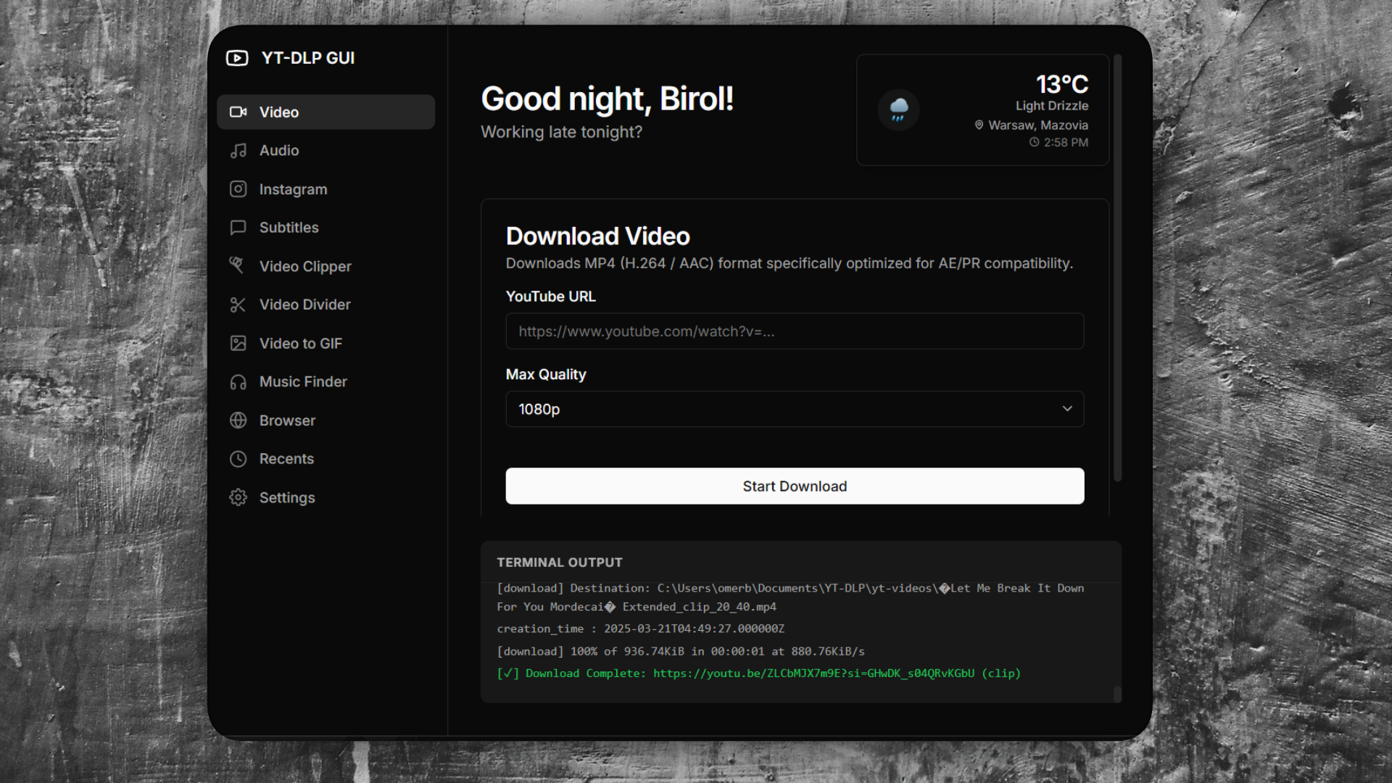Click the Max Quality label
Screen dimensions: 1392x783
[x=546, y=375]
